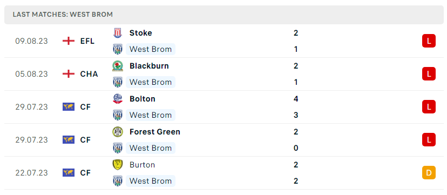This screenshot has width=447, height=195.
Task: Click the Burton Albion crest icon
Action: coord(118,165)
